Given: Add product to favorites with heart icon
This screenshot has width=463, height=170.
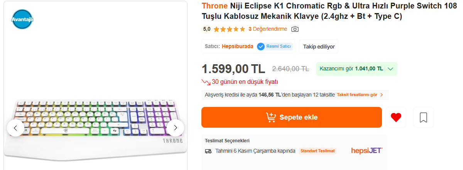Looking at the screenshot, I should pos(396,117).
